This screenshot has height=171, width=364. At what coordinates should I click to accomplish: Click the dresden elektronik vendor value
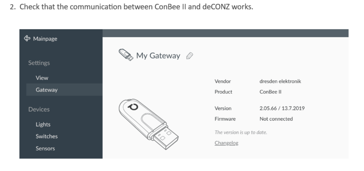(x=280, y=81)
